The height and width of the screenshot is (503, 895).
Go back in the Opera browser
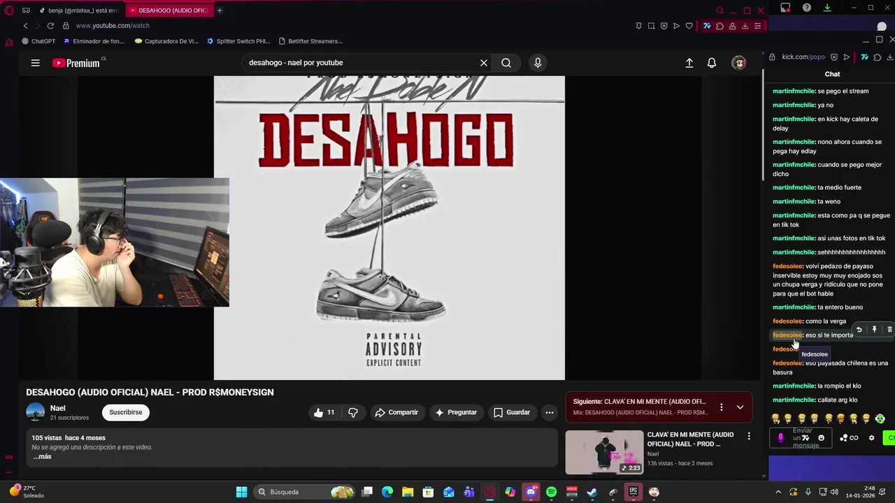point(25,26)
